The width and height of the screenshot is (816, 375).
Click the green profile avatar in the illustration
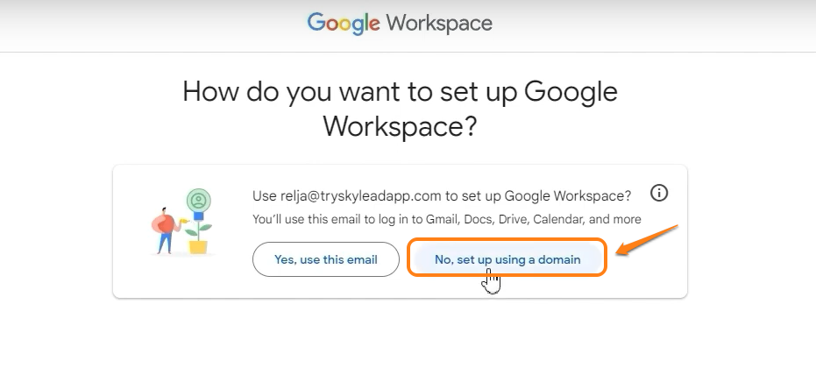199,200
